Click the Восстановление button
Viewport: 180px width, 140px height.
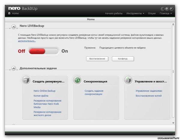coord(97,59)
